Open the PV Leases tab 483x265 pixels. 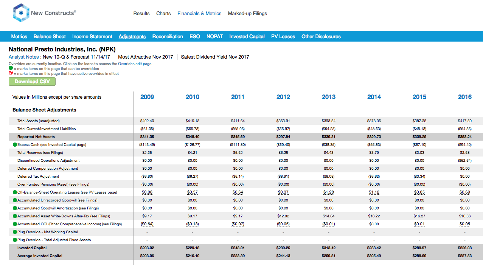click(283, 37)
